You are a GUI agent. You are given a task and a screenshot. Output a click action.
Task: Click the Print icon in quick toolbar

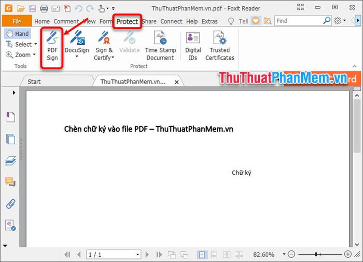(x=44, y=9)
